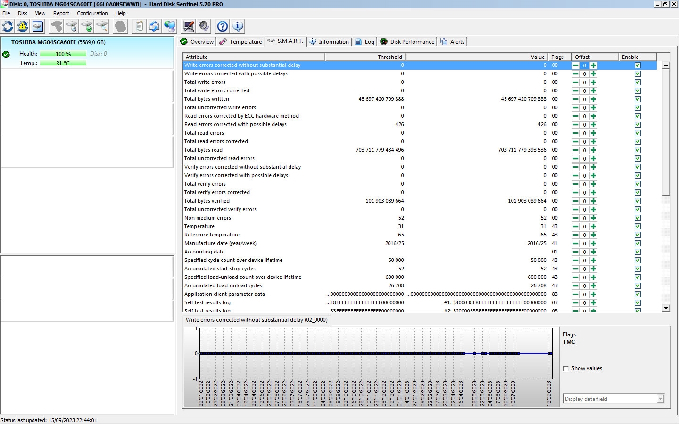Screen dimensions: 679x424
Task: Uncheck Enable for Total bytes written
Action: point(638,99)
